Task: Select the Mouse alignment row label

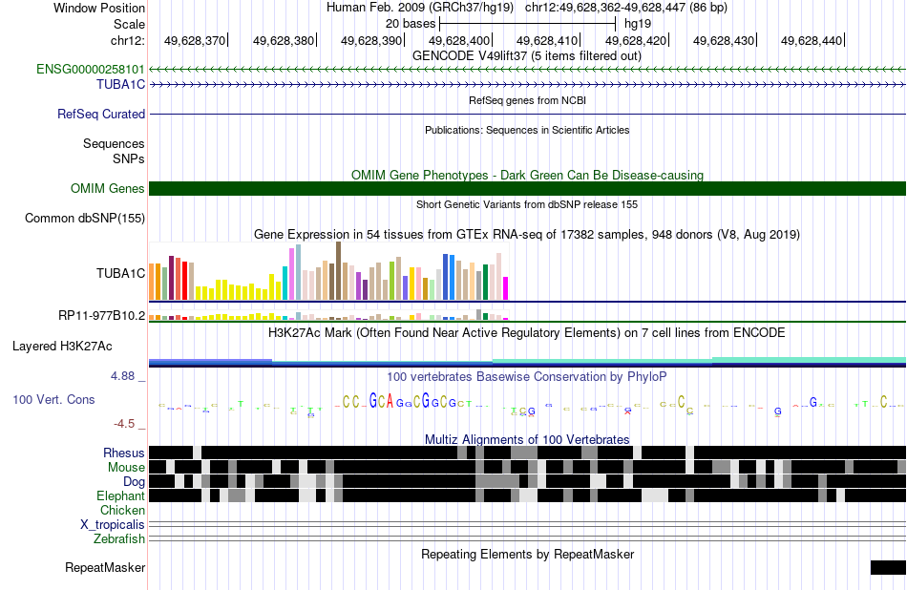Action: pos(126,468)
